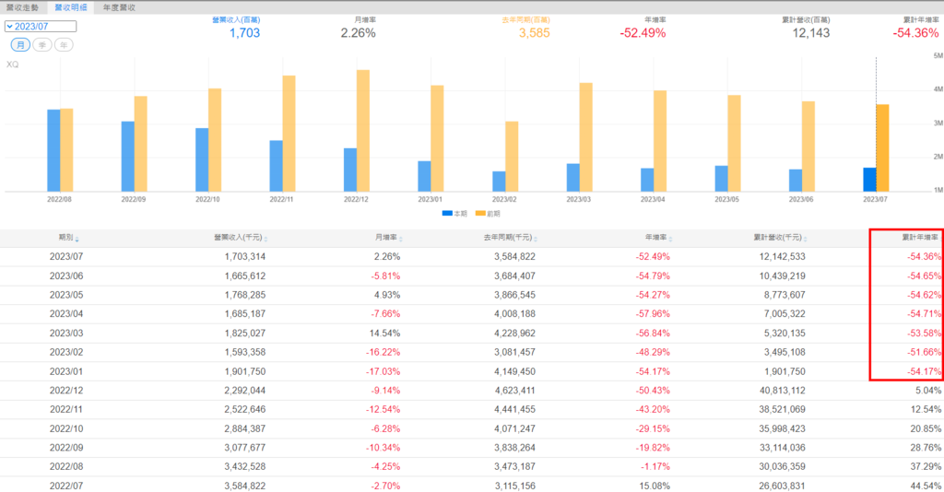This screenshot has height=492, width=944.
Task: Select the 2023/06 row period cell
Action: (66, 275)
